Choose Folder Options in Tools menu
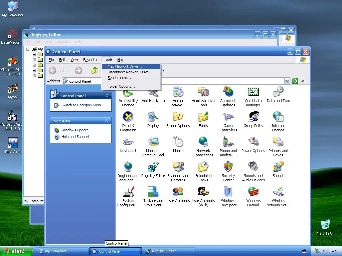Image resolution: width=342 pixels, height=256 pixels. point(131,86)
